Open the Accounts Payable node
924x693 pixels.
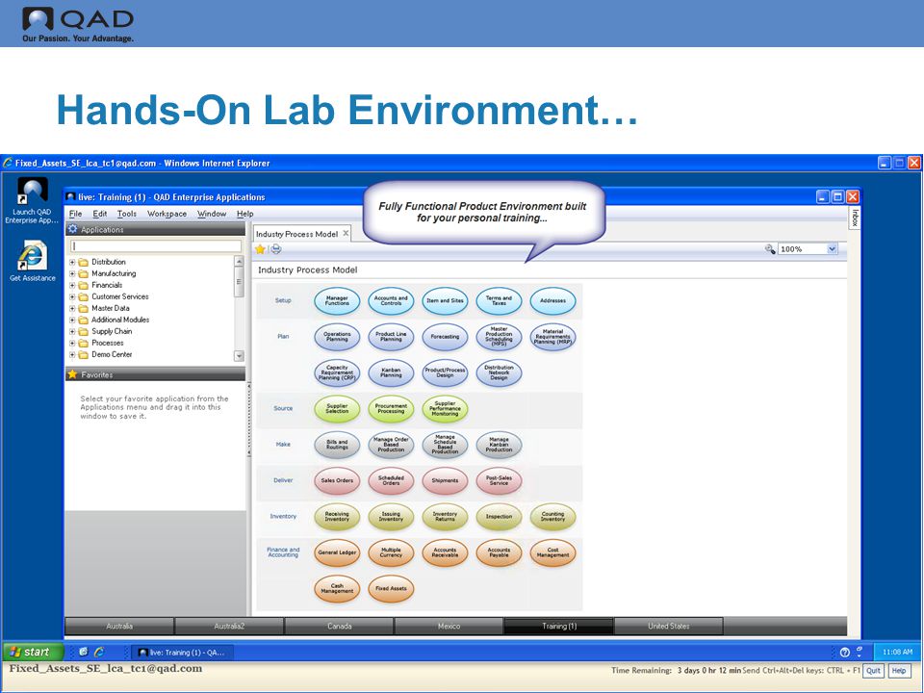(x=499, y=552)
